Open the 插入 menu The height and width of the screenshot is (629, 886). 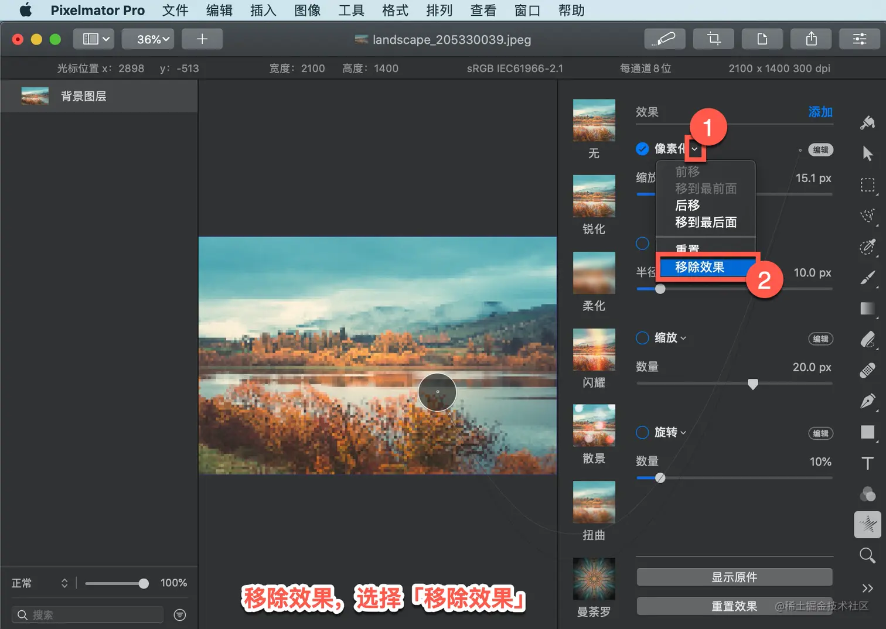click(263, 10)
